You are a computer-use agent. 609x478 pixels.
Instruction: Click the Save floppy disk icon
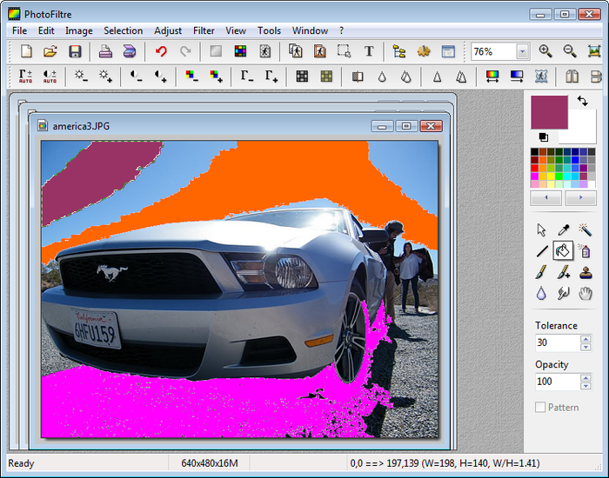(x=75, y=51)
